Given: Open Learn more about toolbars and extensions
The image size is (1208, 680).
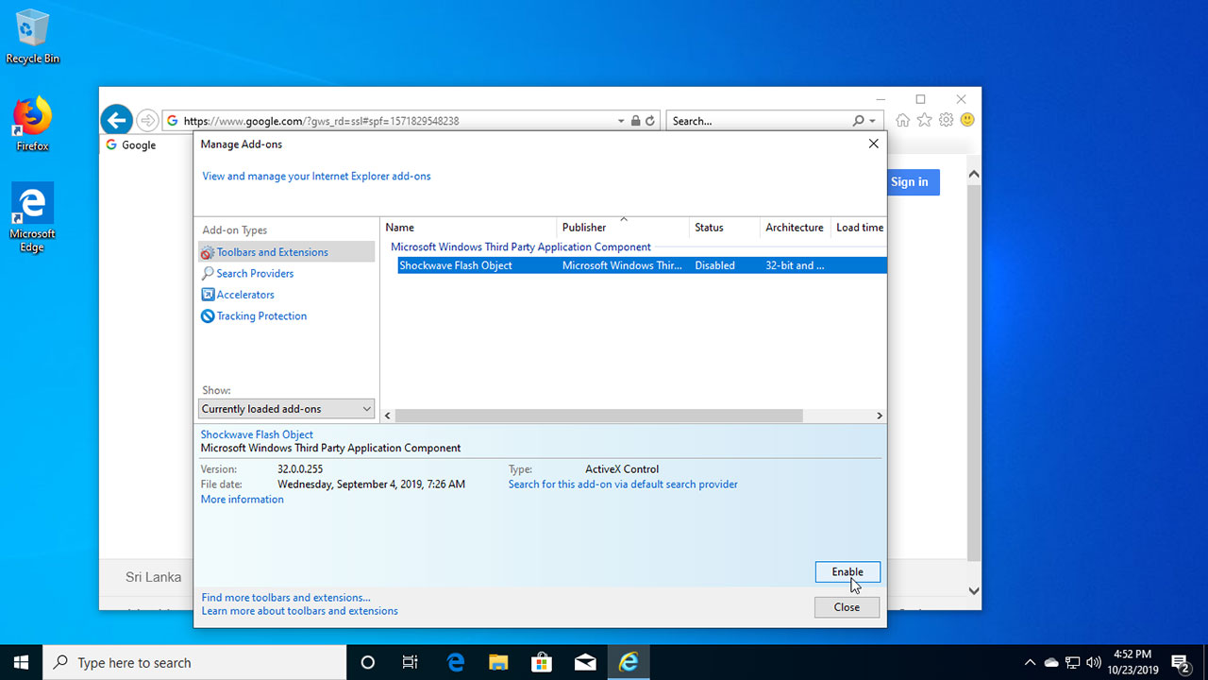Looking at the screenshot, I should tap(299, 611).
